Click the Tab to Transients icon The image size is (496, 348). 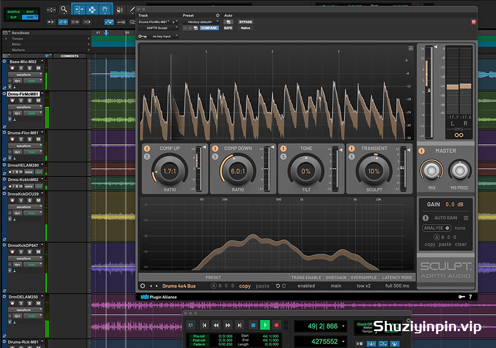51,22
